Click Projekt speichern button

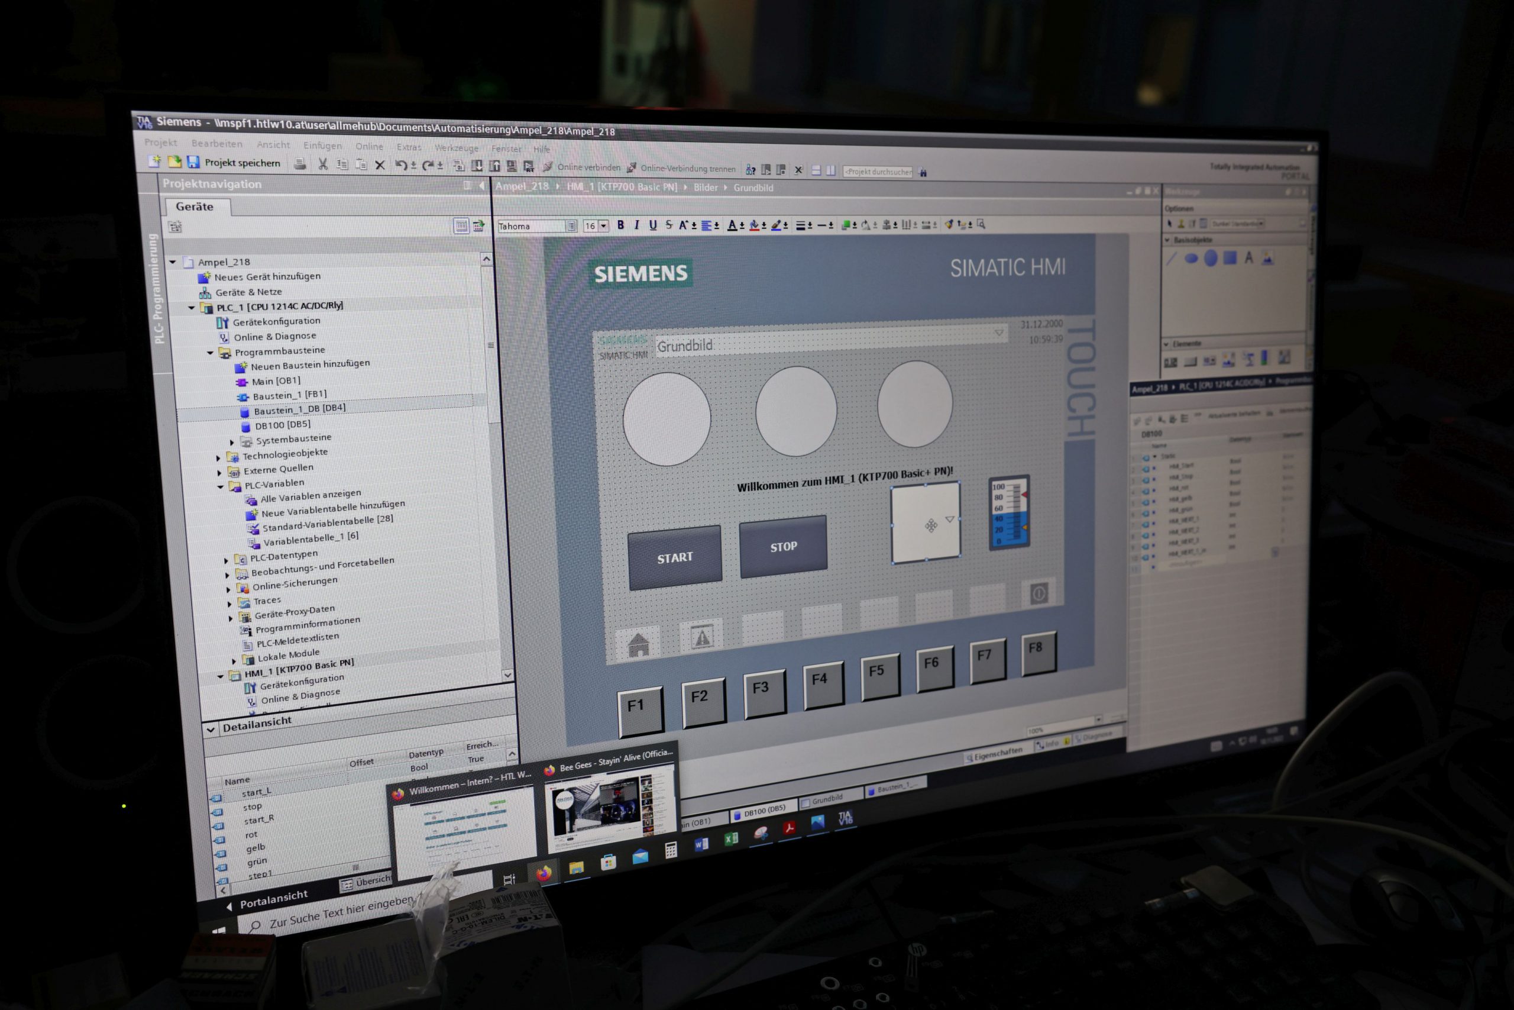(x=234, y=163)
